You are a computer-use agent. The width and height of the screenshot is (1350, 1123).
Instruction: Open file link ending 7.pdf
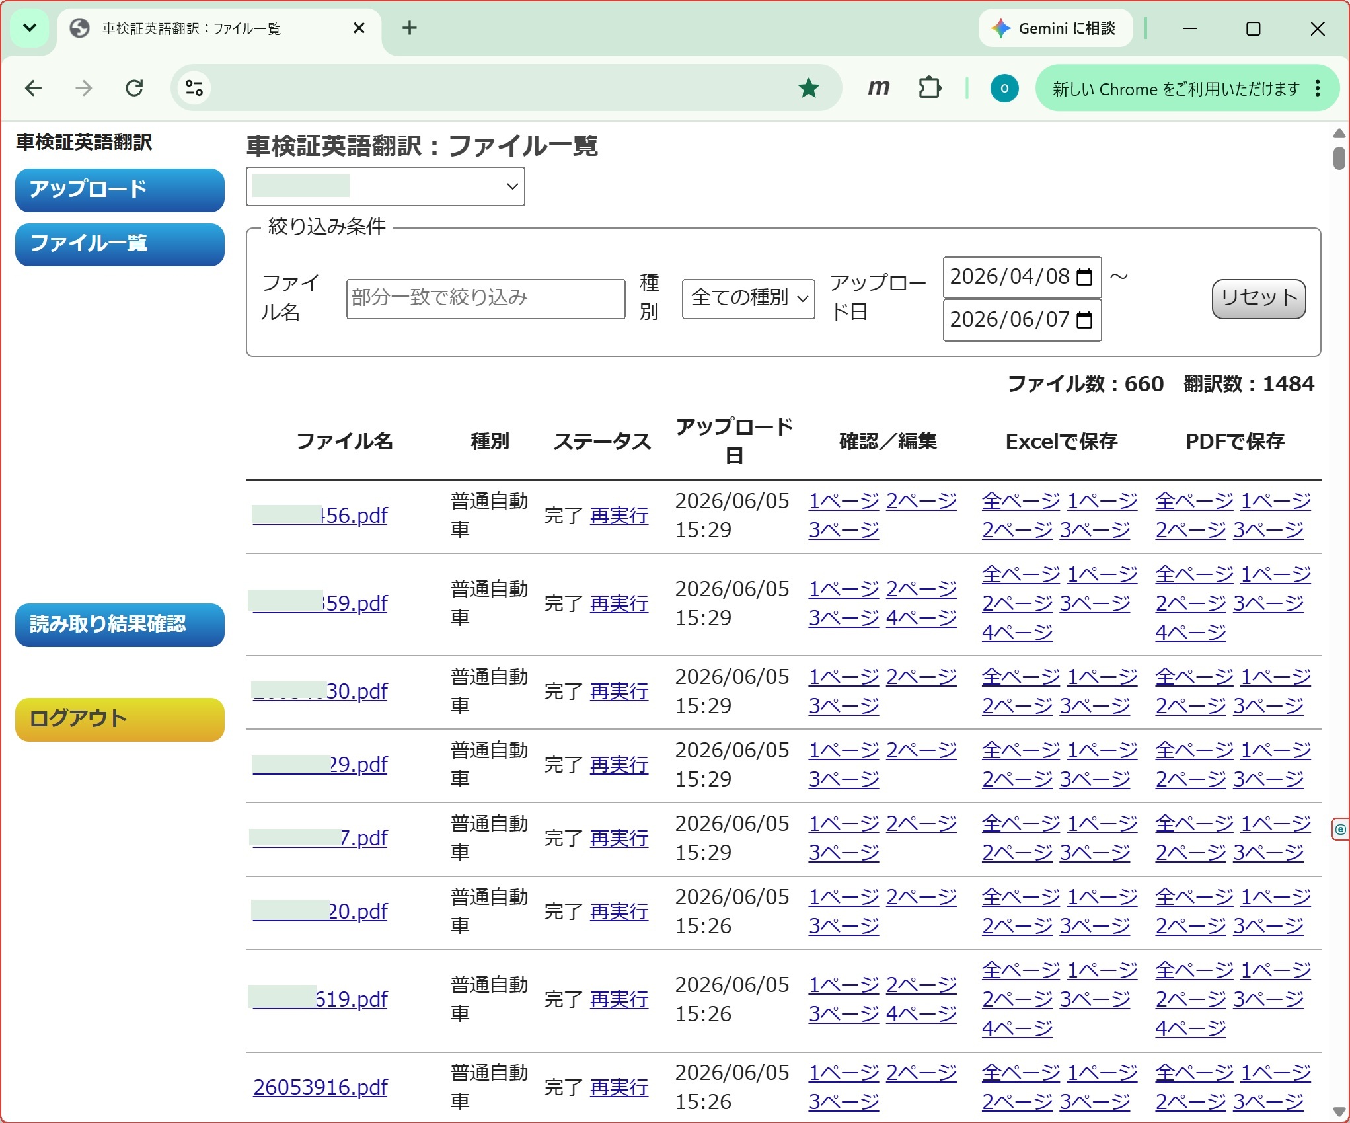(x=320, y=838)
